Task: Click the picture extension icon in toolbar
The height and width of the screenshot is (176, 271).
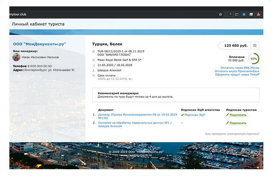Action: click(x=251, y=14)
